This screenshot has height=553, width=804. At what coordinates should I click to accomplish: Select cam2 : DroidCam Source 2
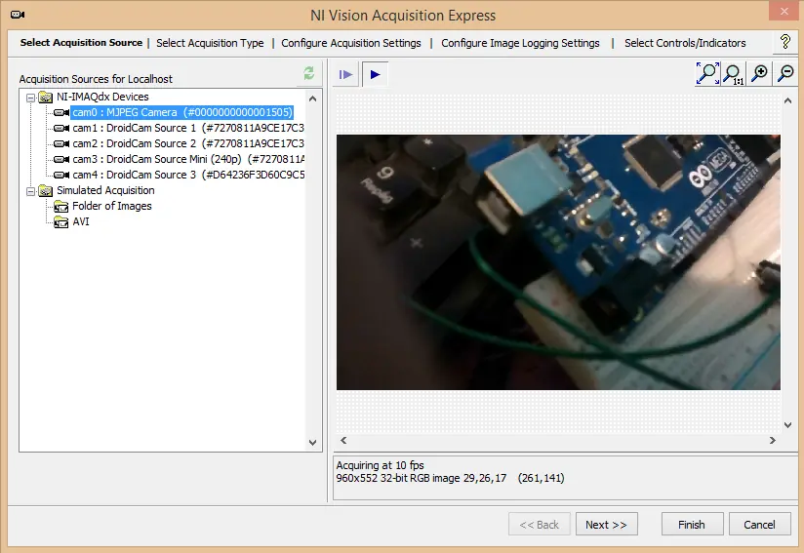[x=188, y=143]
